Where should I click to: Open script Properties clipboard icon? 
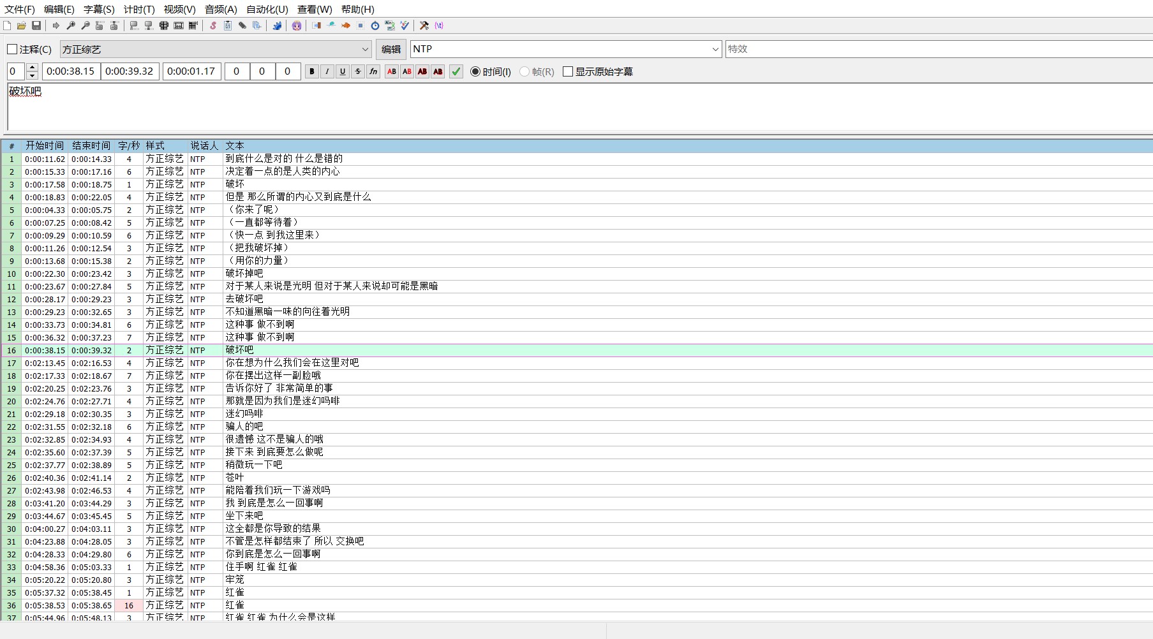(228, 26)
